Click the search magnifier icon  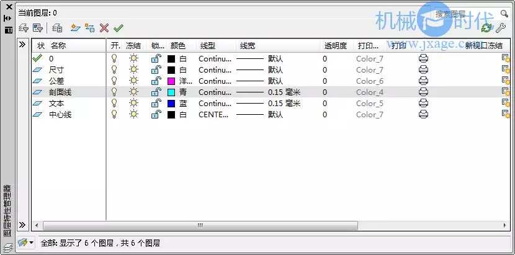504,14
